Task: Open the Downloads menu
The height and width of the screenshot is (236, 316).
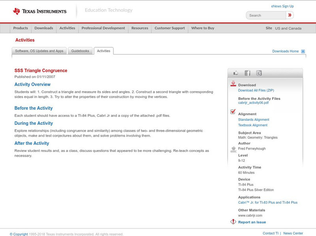Action: coord(44,28)
